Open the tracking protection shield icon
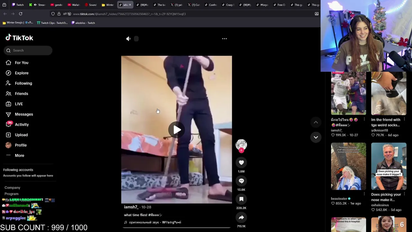The height and width of the screenshot is (232, 412). click(53, 14)
